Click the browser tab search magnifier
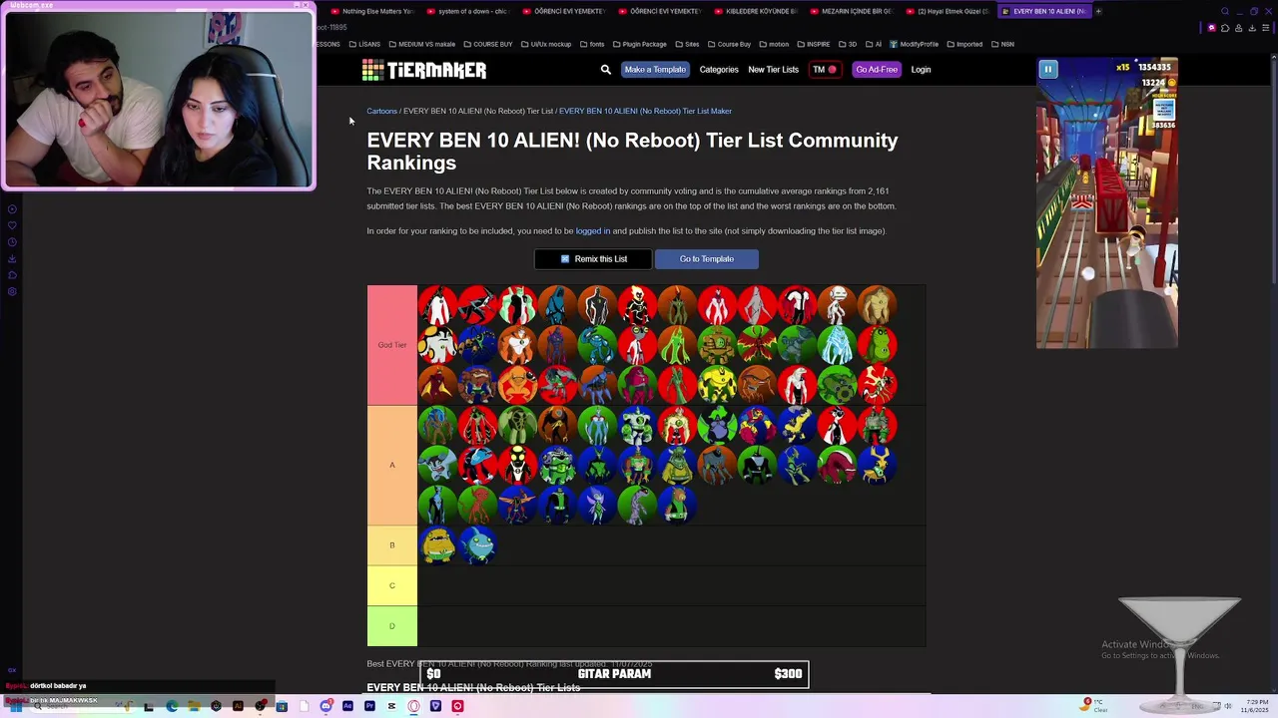This screenshot has height=718, width=1278. [1225, 11]
